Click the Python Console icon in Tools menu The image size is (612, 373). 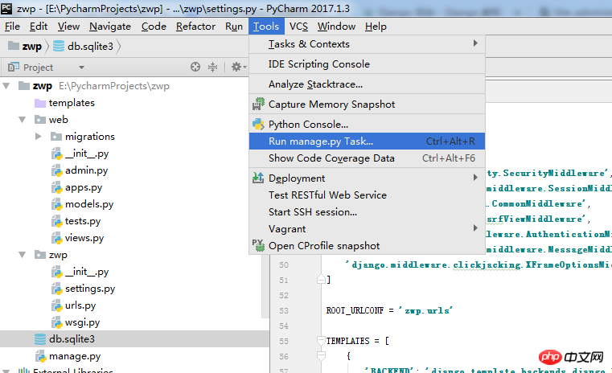[x=258, y=124]
